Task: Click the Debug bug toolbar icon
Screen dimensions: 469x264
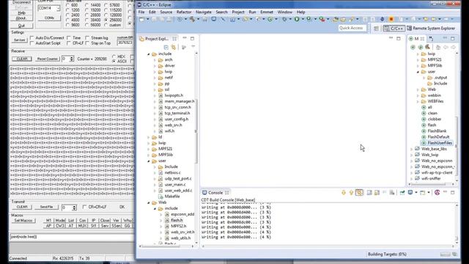Action: (284, 19)
